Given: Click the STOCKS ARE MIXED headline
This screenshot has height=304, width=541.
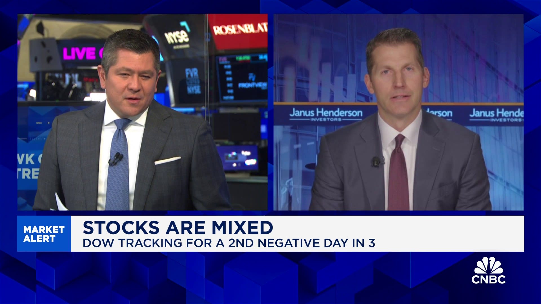Looking at the screenshot, I should (178, 227).
